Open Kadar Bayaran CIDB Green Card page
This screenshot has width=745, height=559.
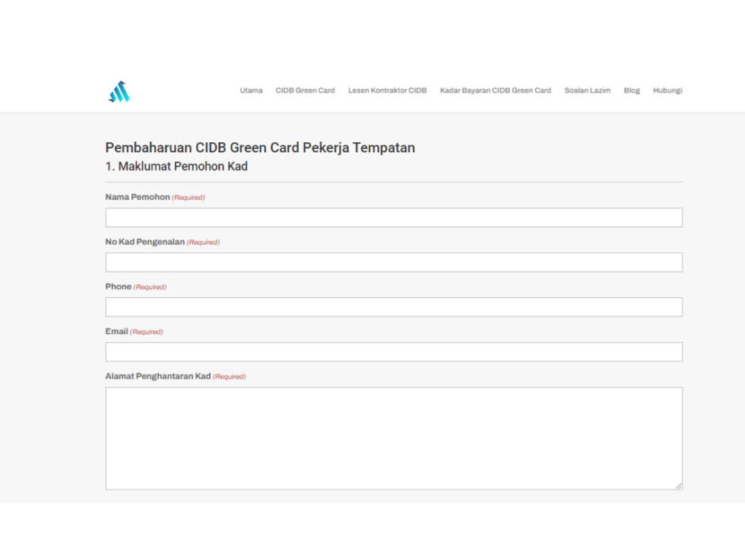pos(495,91)
